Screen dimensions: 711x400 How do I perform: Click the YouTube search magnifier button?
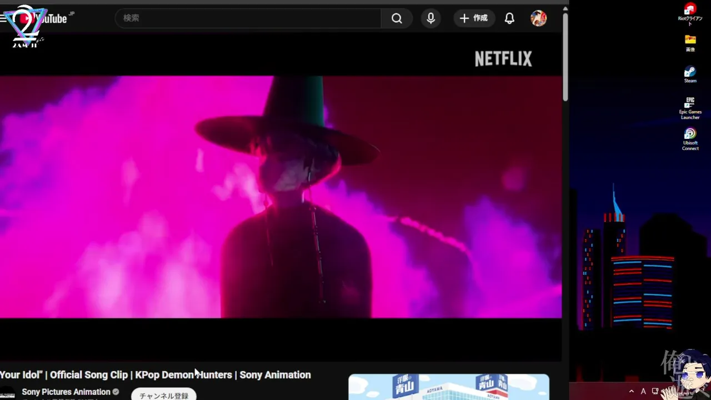[397, 18]
